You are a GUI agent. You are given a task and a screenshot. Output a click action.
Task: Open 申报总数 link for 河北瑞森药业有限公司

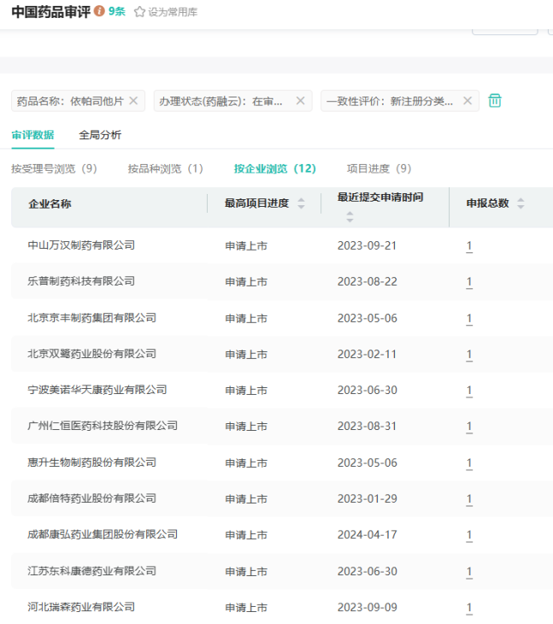[469, 608]
